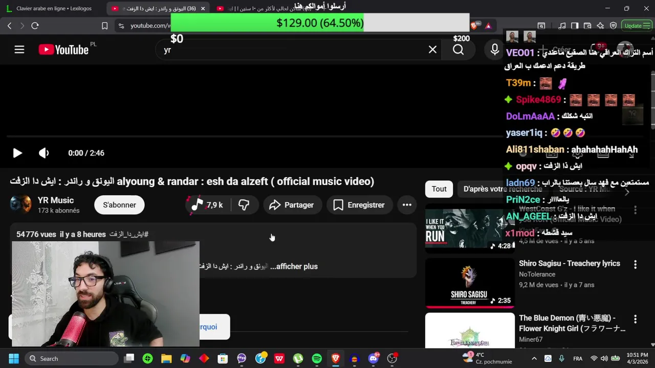Open Brave Wallet icon
The height and width of the screenshot is (368, 655).
click(x=587, y=26)
